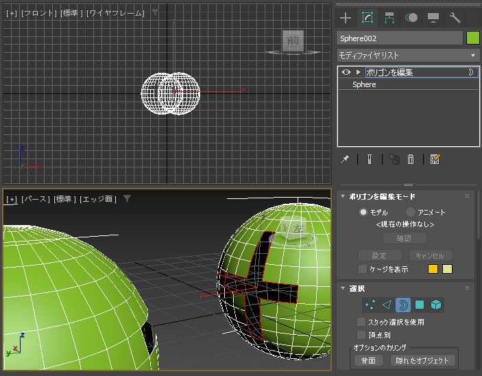Click Make Unique icon
The image size is (482, 376).
(394, 159)
